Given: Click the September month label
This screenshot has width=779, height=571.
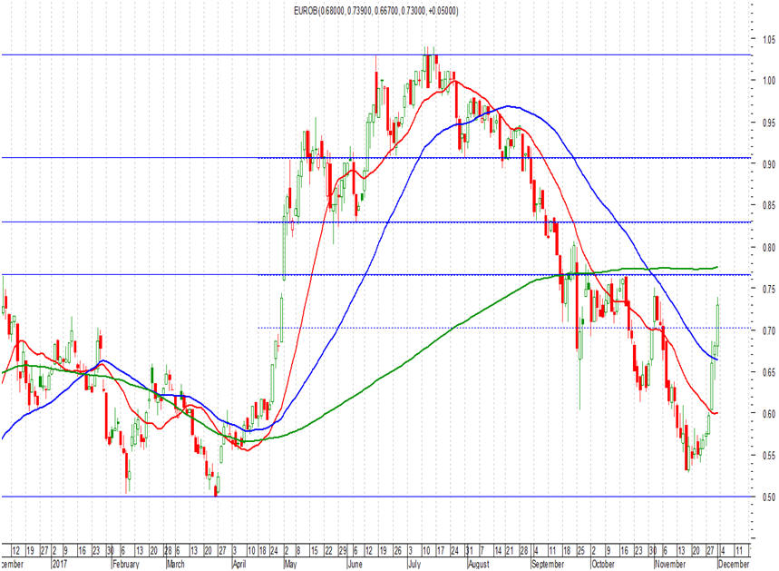Looking at the screenshot, I should coord(548,564).
